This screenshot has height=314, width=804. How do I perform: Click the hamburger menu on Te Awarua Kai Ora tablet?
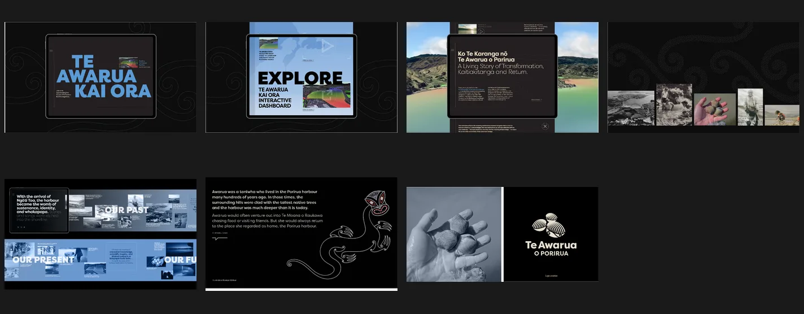click(x=51, y=51)
